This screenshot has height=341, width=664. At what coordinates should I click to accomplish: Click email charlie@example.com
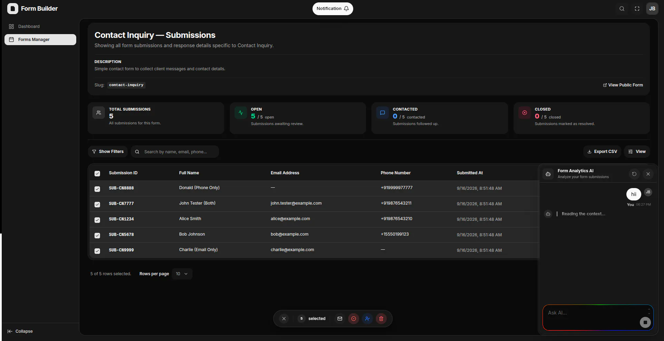click(293, 250)
